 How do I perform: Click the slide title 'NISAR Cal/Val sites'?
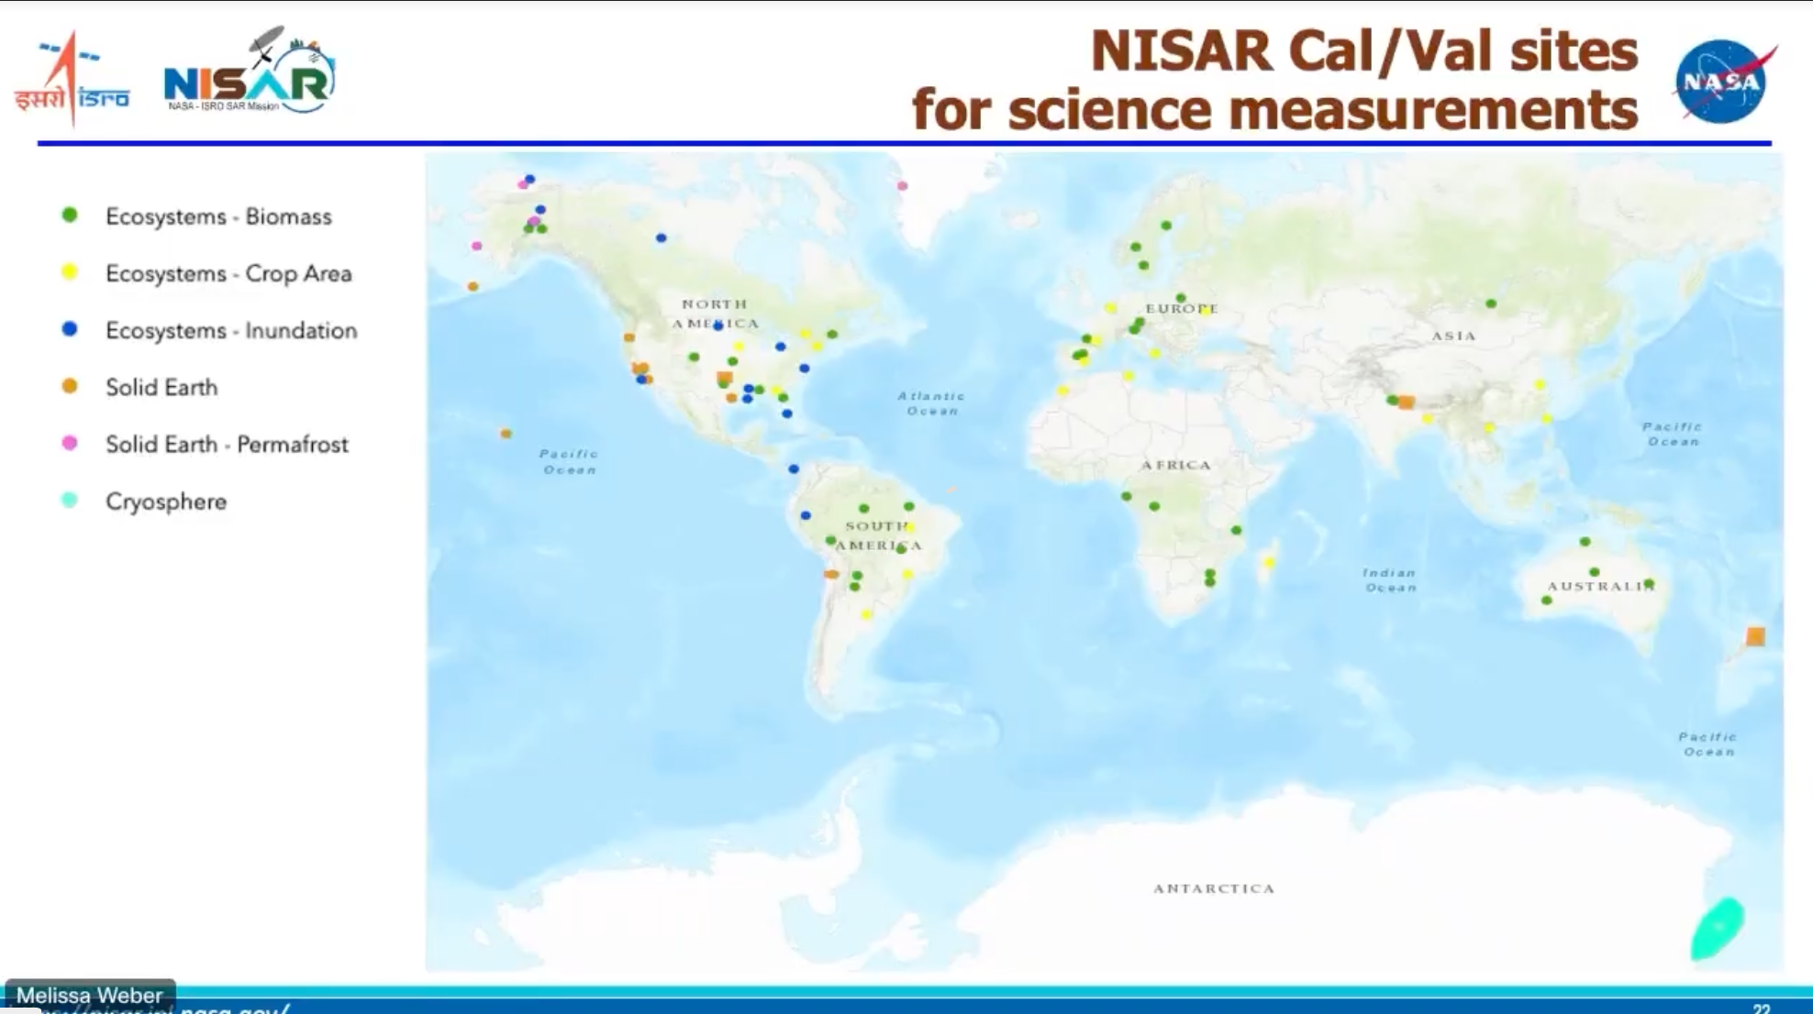[1363, 50]
